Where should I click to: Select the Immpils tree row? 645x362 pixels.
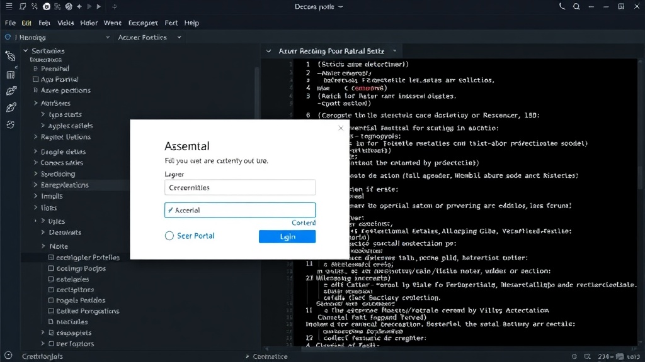[52, 196]
